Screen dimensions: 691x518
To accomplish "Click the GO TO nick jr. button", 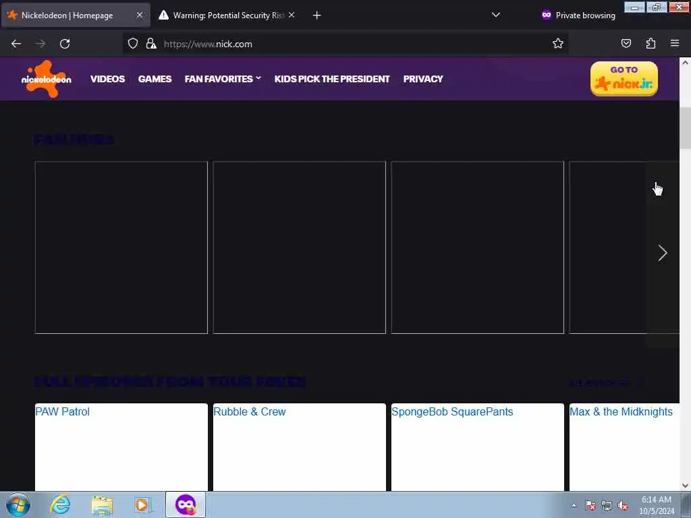I will [624, 78].
